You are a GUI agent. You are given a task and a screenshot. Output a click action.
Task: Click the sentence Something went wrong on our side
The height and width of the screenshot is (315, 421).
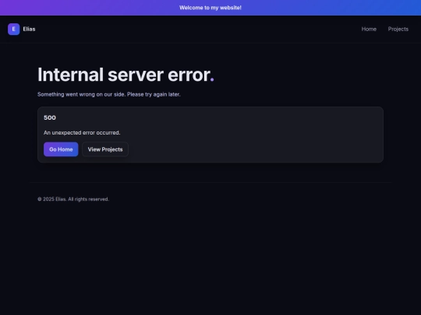[82, 94]
